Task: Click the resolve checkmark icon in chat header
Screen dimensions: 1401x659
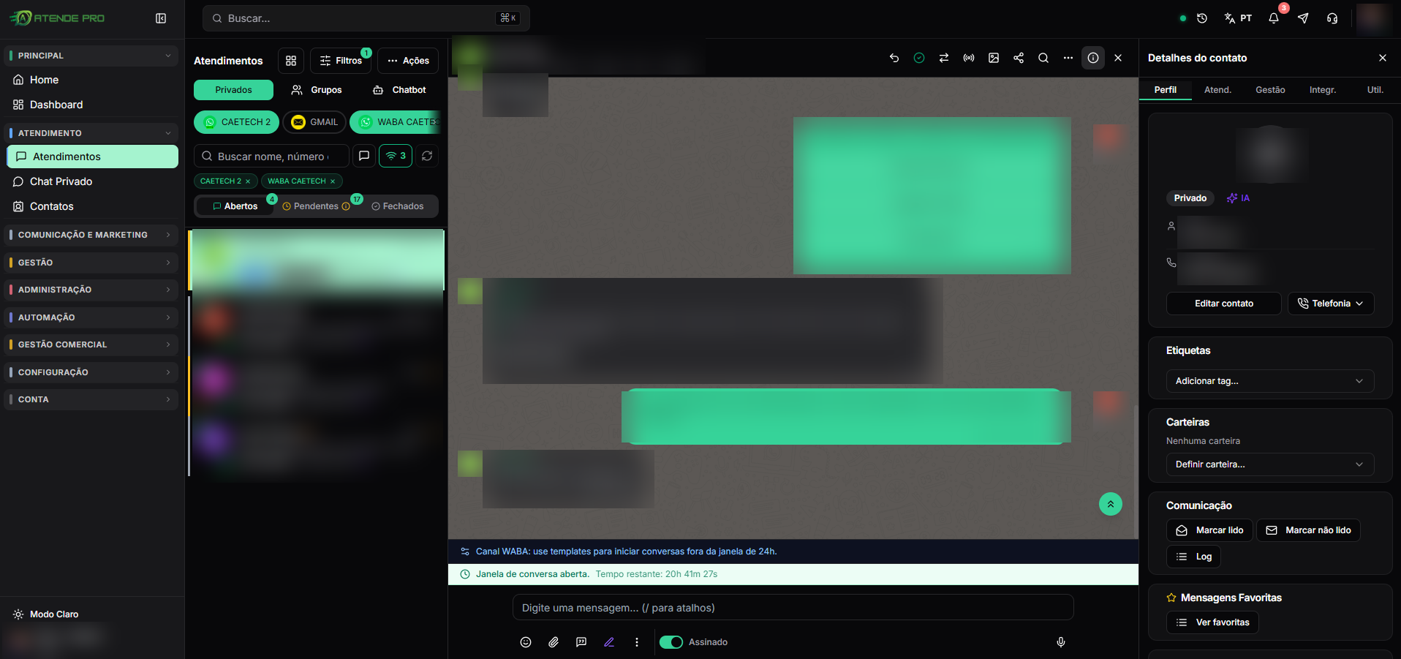Action: click(x=919, y=58)
